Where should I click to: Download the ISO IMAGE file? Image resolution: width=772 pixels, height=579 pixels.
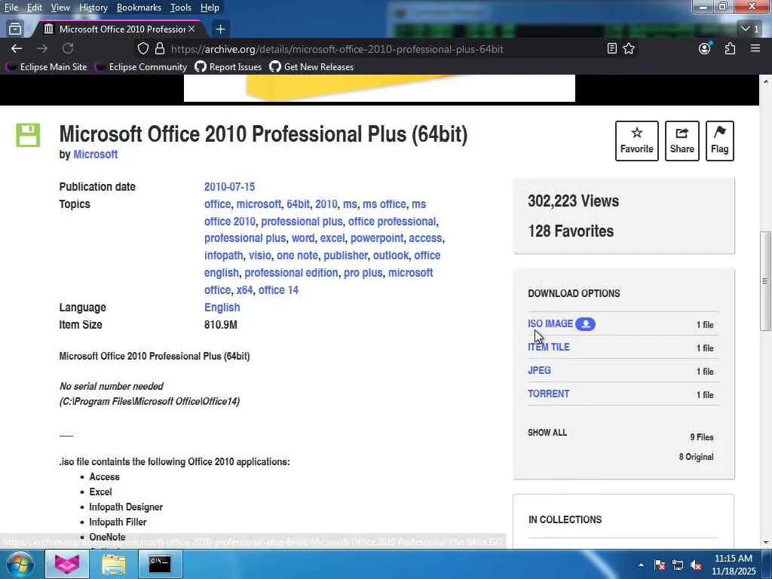[550, 323]
